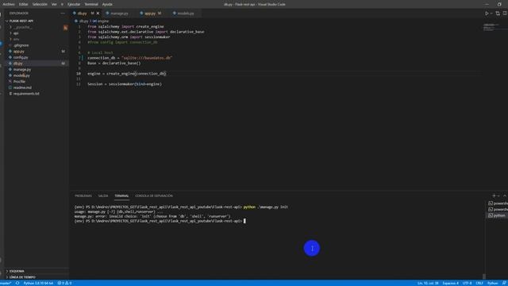Viewport: 508px width, 286px height.
Task: Open errors and warnings counter in status bar
Action: click(x=64, y=283)
